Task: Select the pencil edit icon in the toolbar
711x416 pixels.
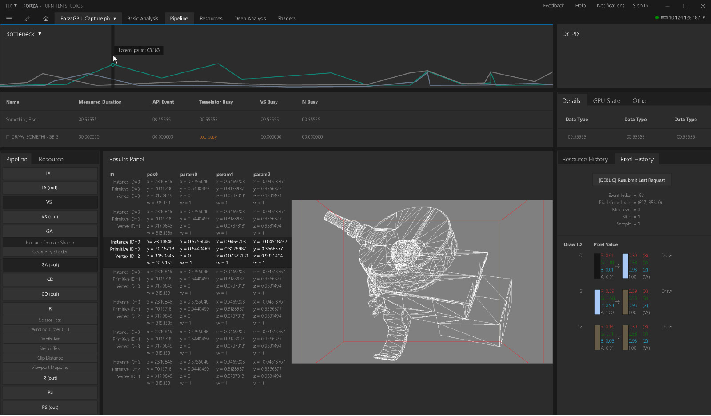Action: (27, 18)
